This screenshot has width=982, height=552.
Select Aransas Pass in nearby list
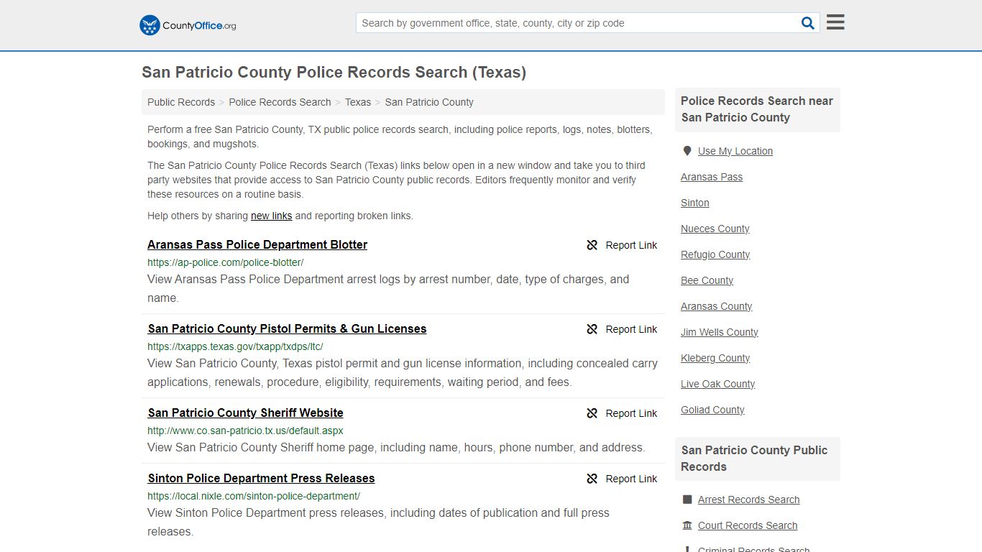[x=712, y=177]
